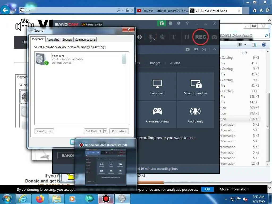This screenshot has width=272, height=204.
Task: Open the Windows Start button
Action: coord(7,199)
